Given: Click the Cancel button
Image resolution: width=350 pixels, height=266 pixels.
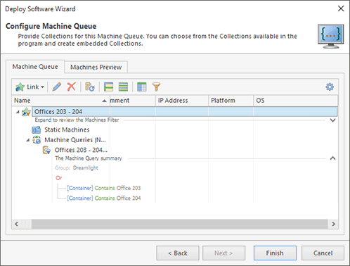Looking at the screenshot, I should coord(323,253).
